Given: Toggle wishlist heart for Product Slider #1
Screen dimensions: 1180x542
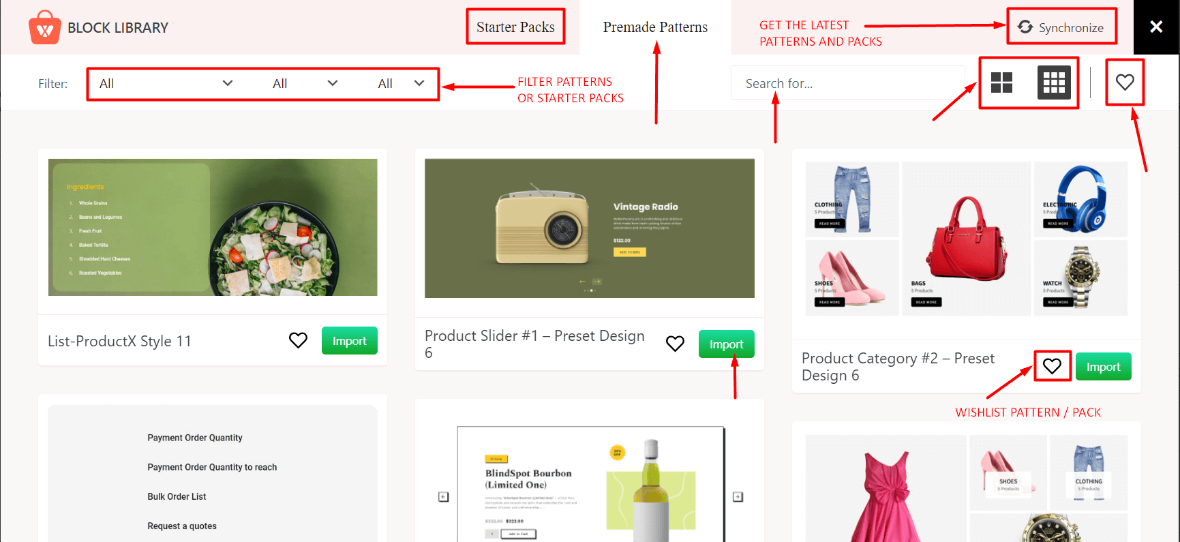Looking at the screenshot, I should pos(675,344).
